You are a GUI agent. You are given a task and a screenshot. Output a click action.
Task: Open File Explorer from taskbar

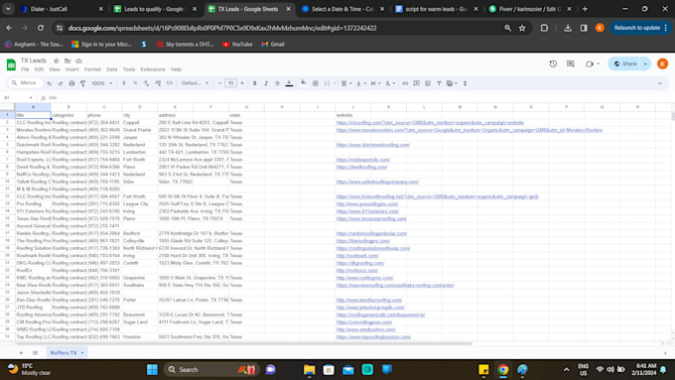[x=309, y=370]
